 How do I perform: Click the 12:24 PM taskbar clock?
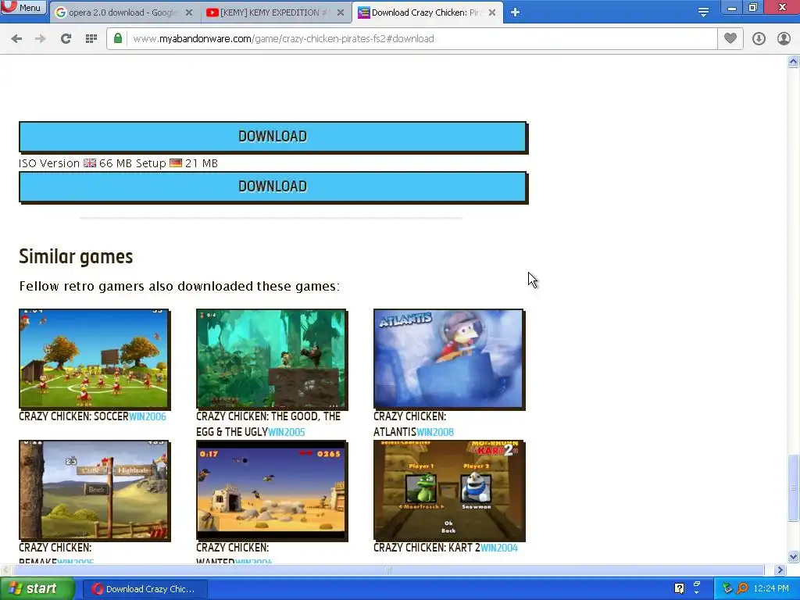tap(771, 588)
